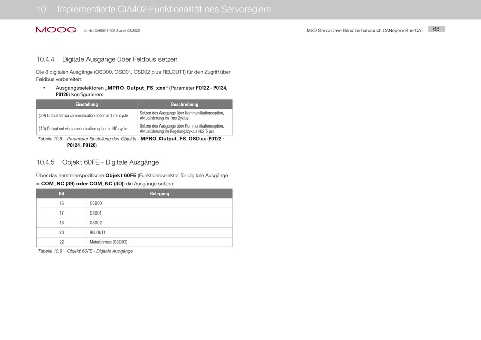
Task: Click the paragraph starting 'Die 3 digitalen Ausgänge'
Action: (134, 76)
